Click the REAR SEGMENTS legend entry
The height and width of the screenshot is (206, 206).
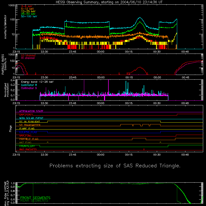pyautogui.click(x=34, y=201)
